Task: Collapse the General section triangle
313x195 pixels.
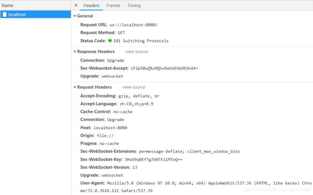Action: click(x=75, y=16)
